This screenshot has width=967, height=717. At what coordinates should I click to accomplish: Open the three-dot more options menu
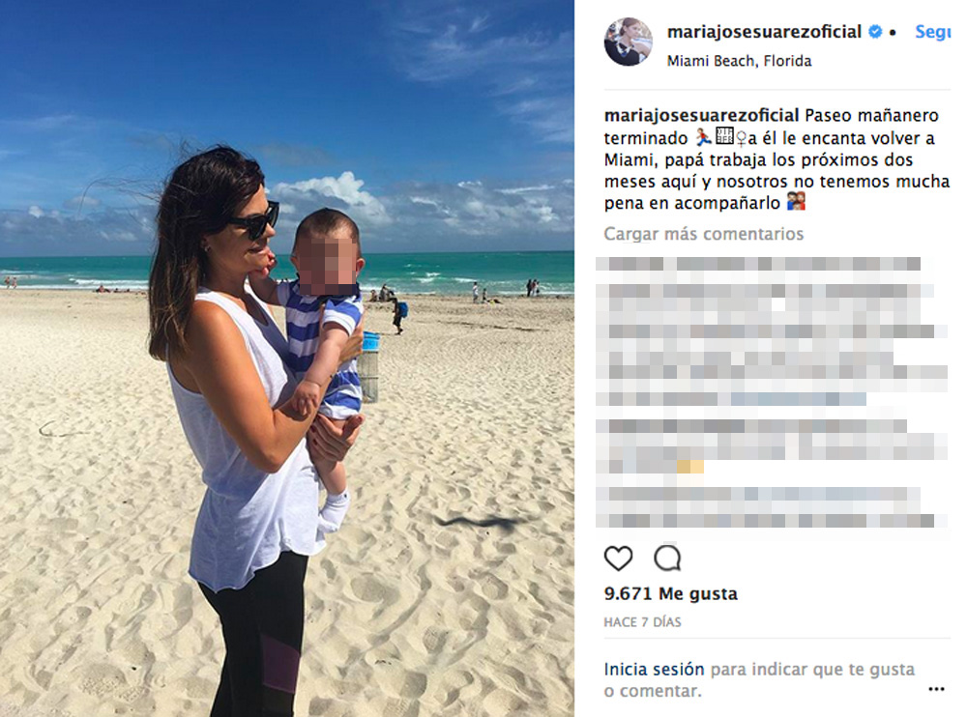click(936, 689)
